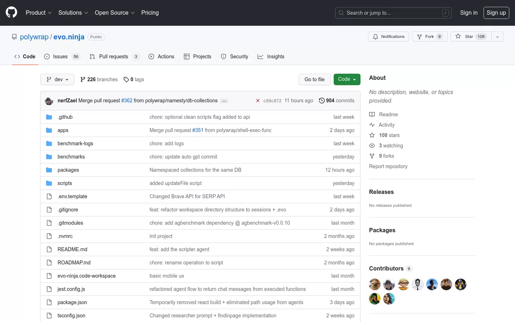The image size is (515, 322).
Task: Expand the green Code dropdown button
Action: pos(347,79)
